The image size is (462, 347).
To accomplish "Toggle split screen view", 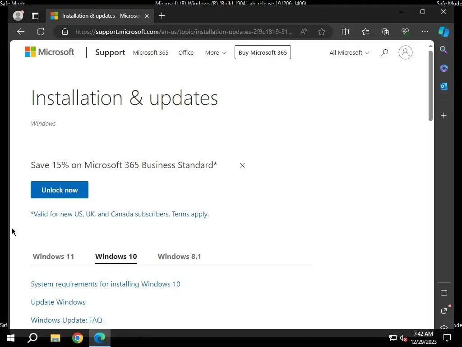I will tap(345, 32).
